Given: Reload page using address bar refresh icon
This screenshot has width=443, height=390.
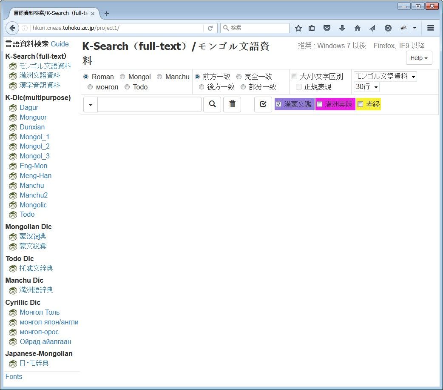Looking at the screenshot, I should click(210, 28).
